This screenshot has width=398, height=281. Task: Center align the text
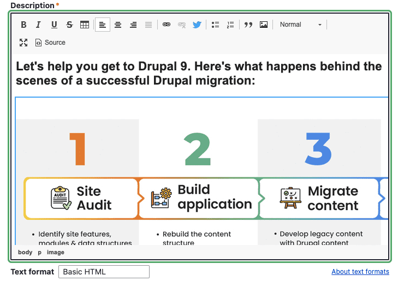pyautogui.click(x=118, y=25)
